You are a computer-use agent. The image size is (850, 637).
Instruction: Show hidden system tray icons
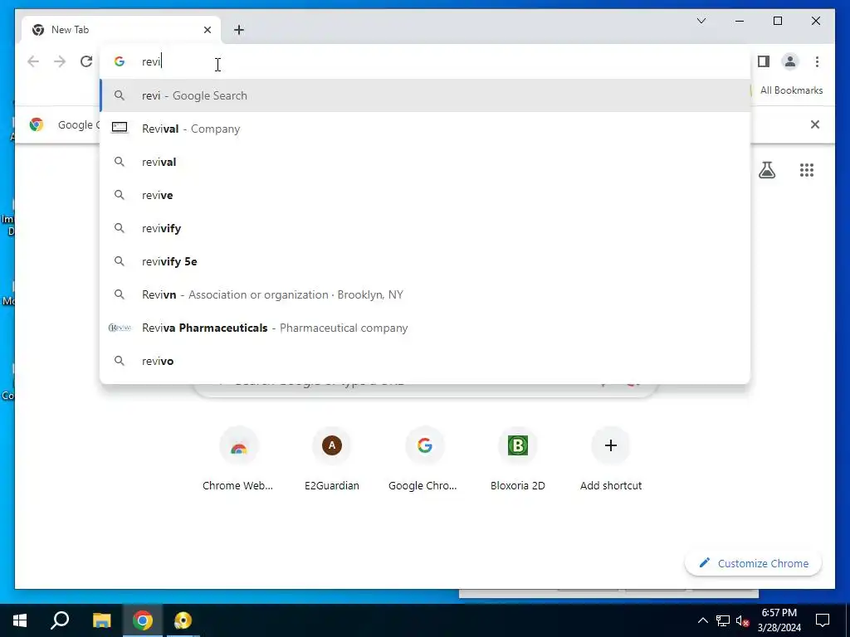point(702,620)
